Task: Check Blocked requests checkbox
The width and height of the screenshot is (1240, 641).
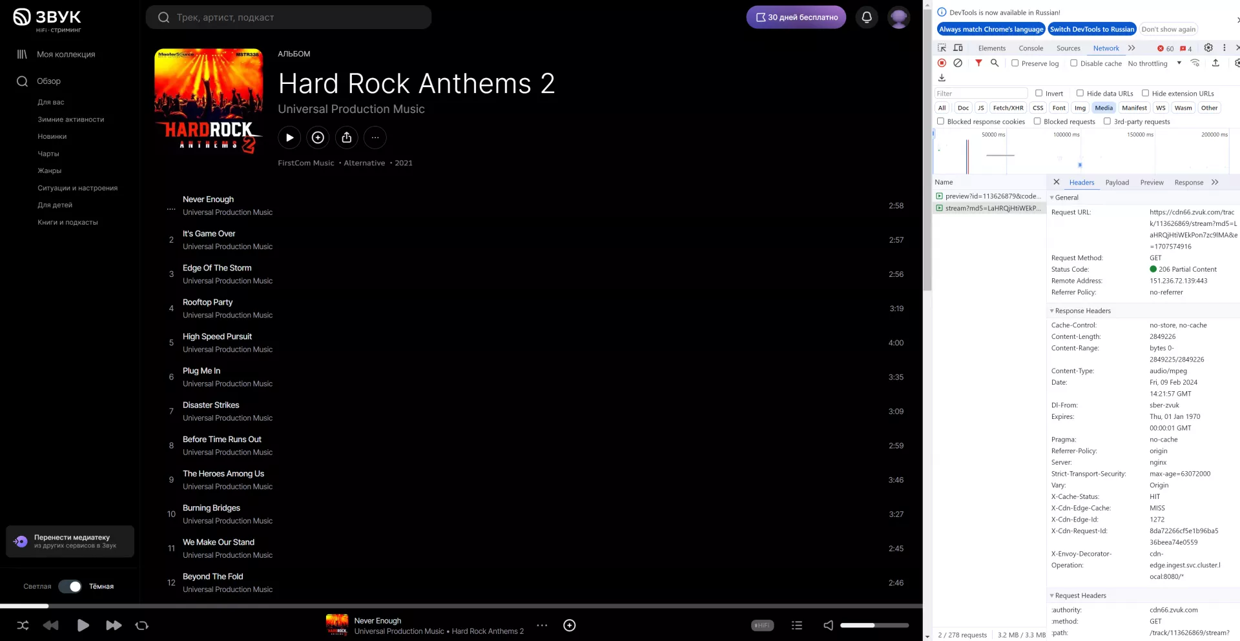Action: (x=1037, y=121)
